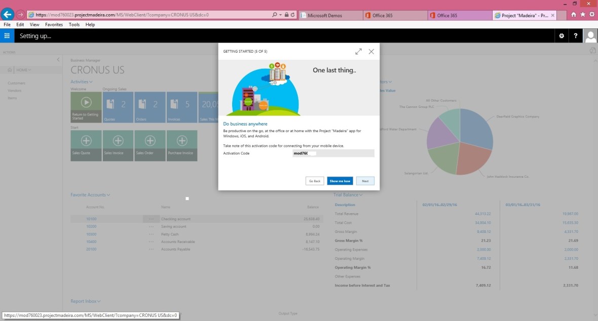This screenshot has height=321, width=598.
Task: Open the Favorites menu in the browser
Action: coord(54,24)
